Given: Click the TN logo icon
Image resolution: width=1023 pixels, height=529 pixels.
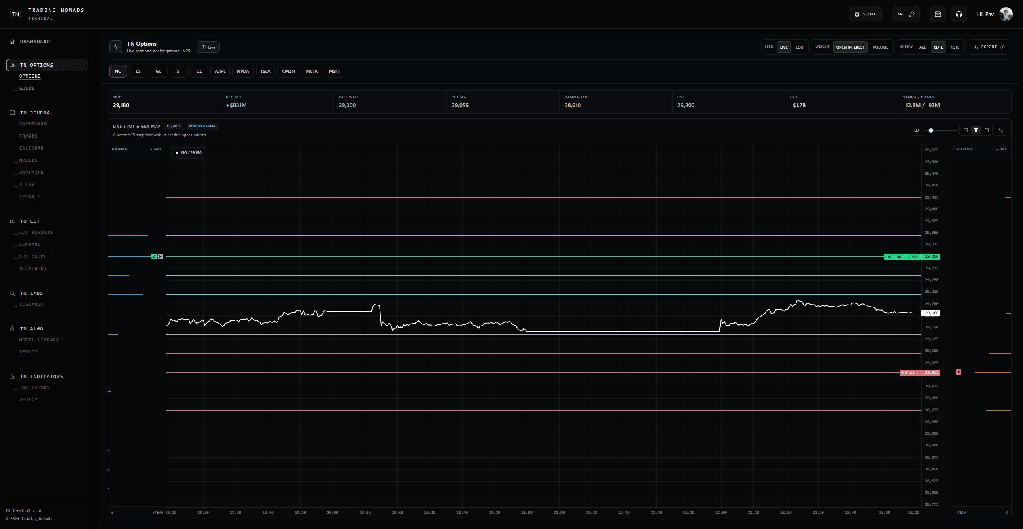Looking at the screenshot, I should (15, 14).
